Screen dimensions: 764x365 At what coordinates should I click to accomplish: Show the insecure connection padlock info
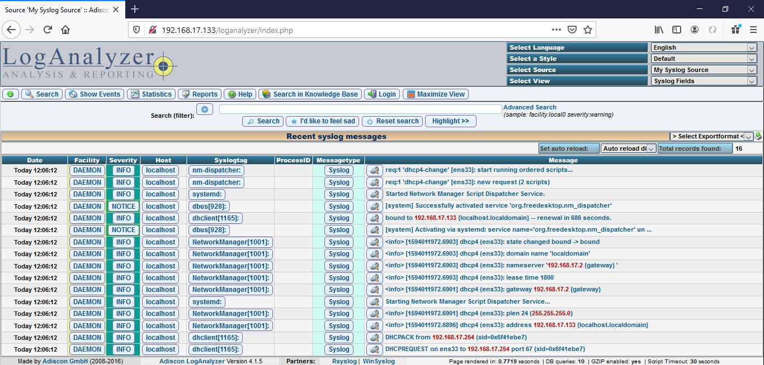pos(152,30)
